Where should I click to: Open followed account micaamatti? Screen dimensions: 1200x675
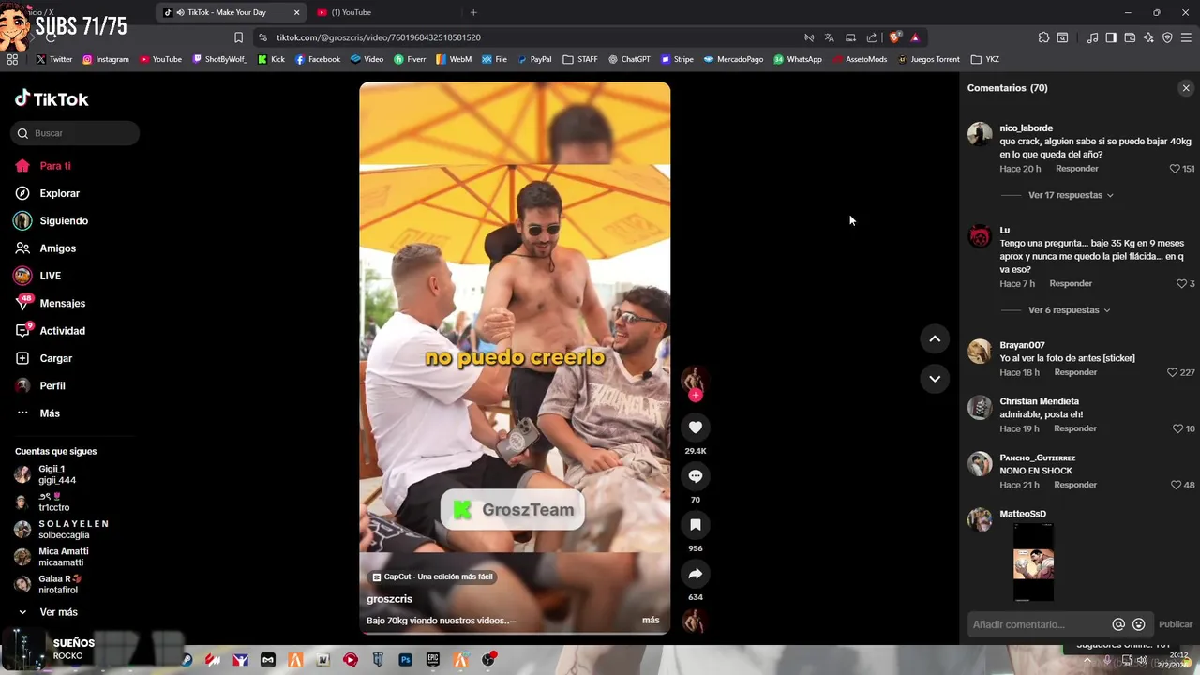coord(52,557)
